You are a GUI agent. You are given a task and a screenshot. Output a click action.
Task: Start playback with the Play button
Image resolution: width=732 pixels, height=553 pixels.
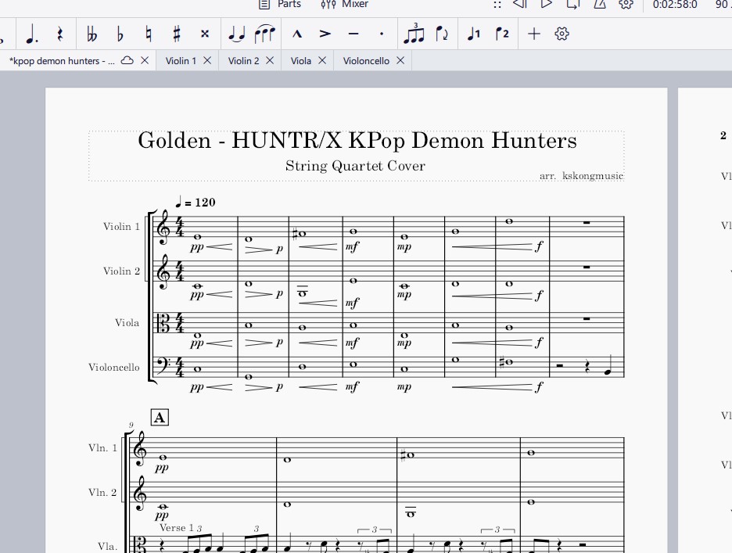click(546, 4)
